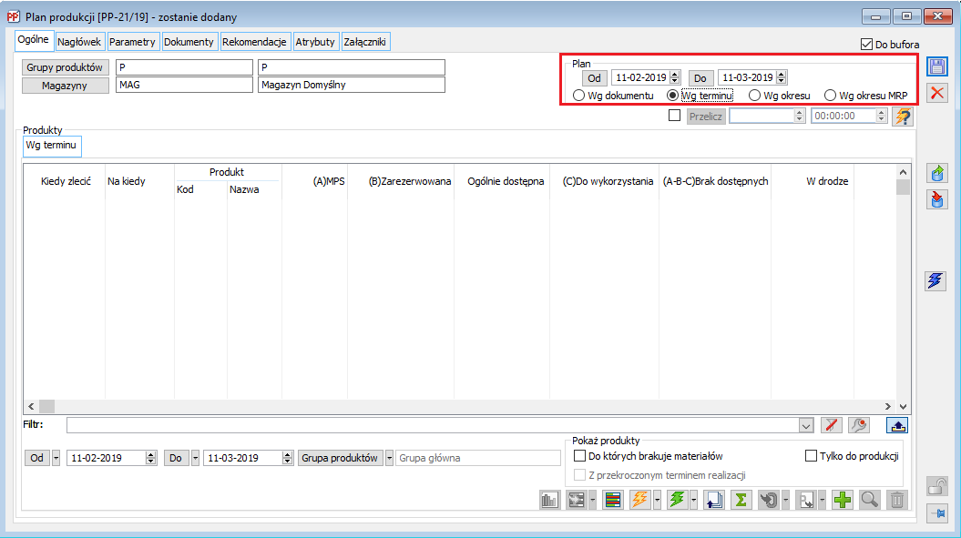Expand dropdown arrow beside curved return arrow icon
961x538 pixels.
pyautogui.click(x=786, y=500)
